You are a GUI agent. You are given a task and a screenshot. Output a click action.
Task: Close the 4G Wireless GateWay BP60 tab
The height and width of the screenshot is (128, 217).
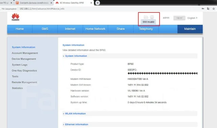tap(91, 3)
